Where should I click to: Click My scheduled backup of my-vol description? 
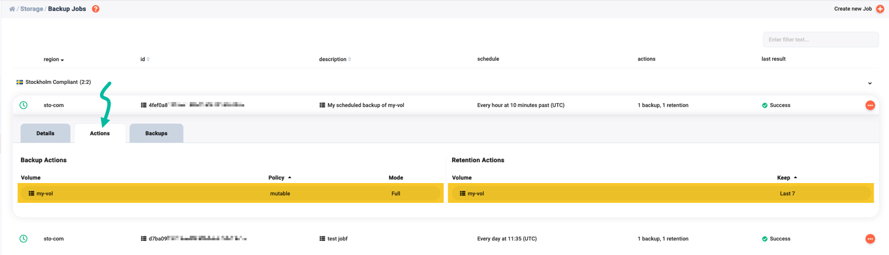click(x=366, y=105)
